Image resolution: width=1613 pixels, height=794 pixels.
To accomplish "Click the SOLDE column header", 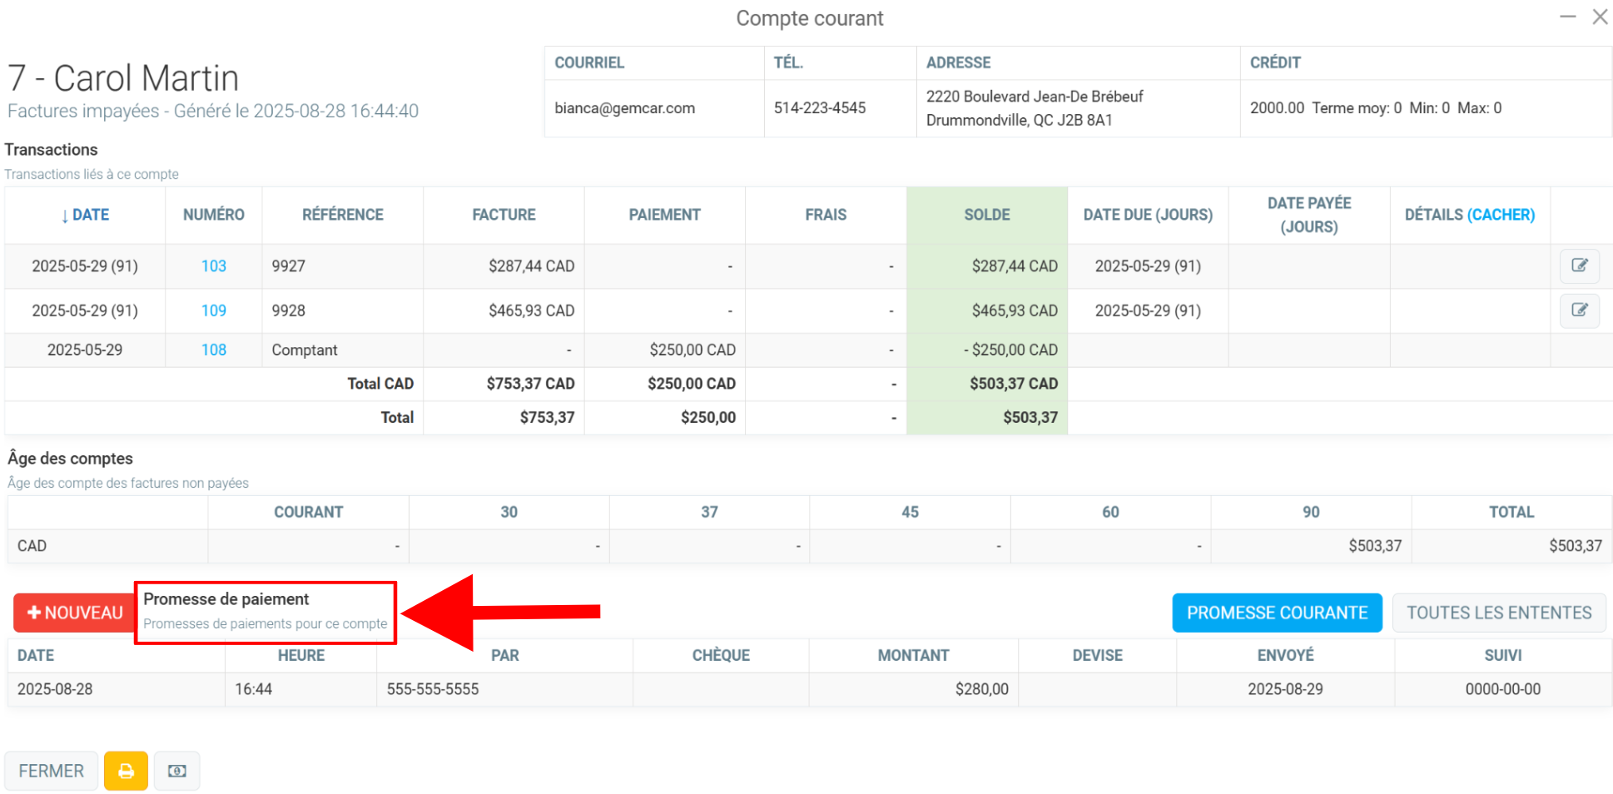I will 987,215.
